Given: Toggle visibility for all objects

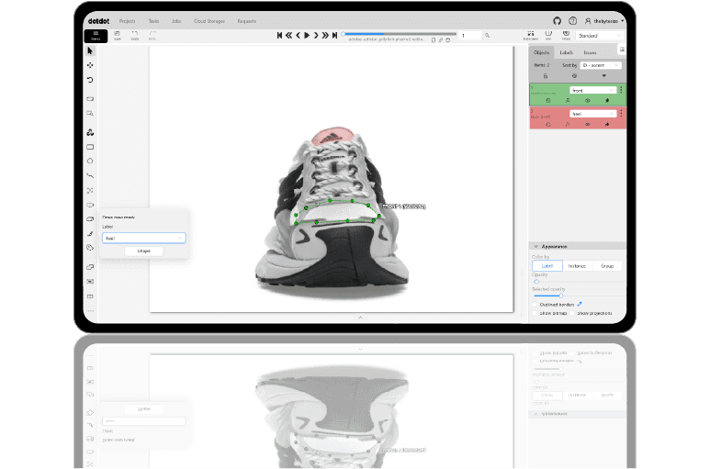Looking at the screenshot, I should [574, 76].
